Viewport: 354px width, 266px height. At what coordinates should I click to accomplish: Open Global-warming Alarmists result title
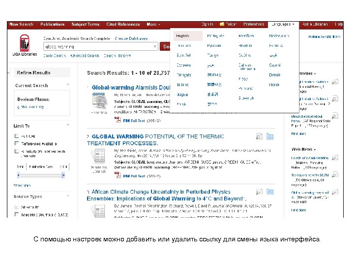pyautogui.click(x=131, y=88)
